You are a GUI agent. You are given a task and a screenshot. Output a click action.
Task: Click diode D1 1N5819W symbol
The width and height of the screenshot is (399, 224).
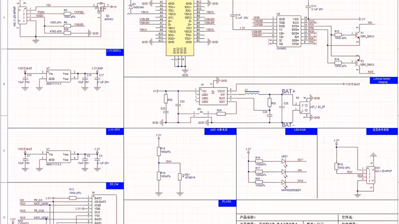[131, 7]
